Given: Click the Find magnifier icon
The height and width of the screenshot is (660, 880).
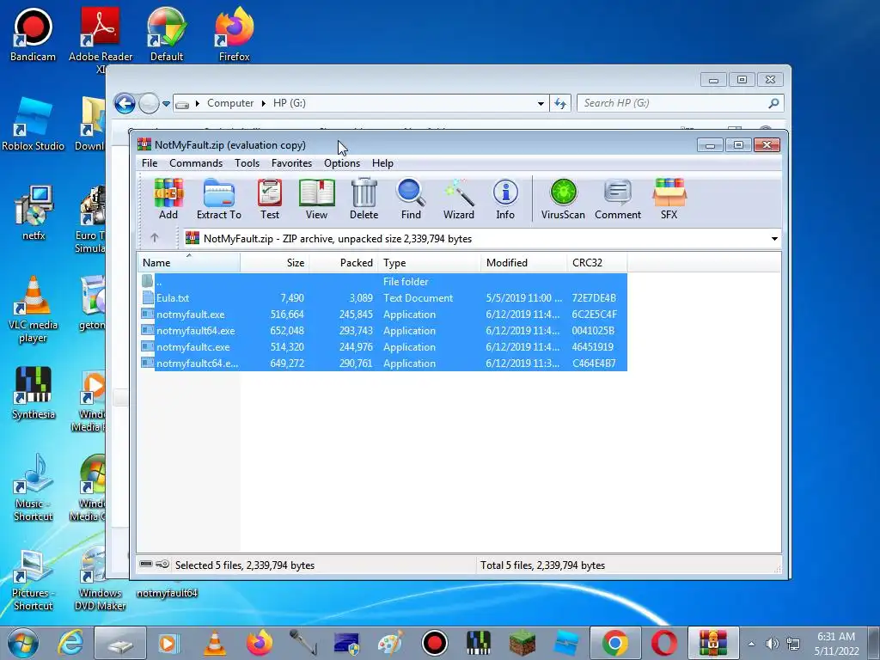Looking at the screenshot, I should point(411,199).
